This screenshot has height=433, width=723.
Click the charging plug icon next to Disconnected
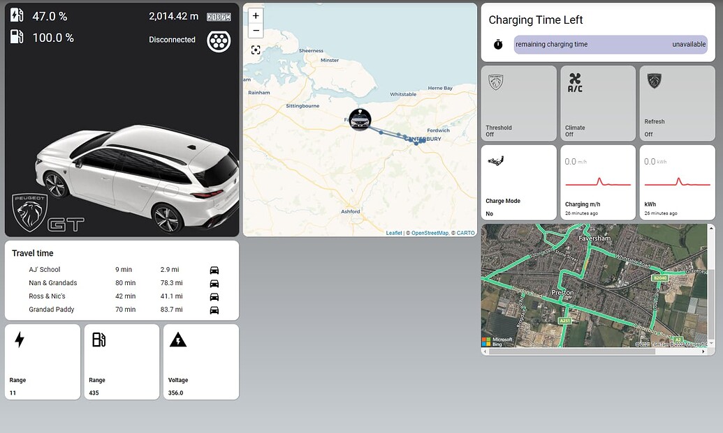219,40
